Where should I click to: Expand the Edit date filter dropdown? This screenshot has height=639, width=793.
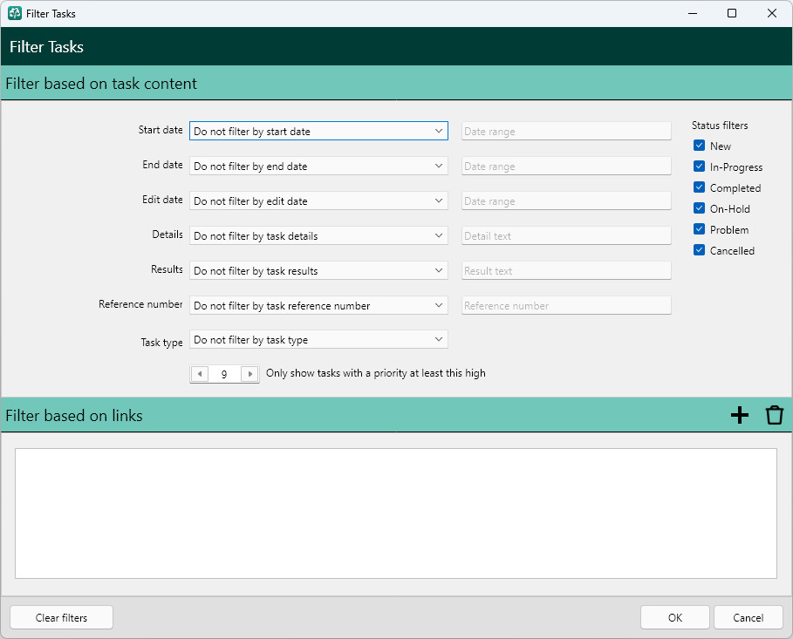click(x=318, y=201)
